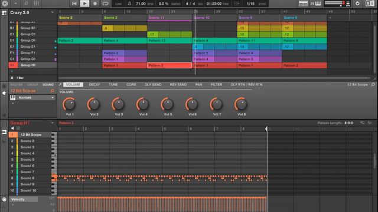
Task: Open the DLY SEND parameter page
Action: pos(153,85)
